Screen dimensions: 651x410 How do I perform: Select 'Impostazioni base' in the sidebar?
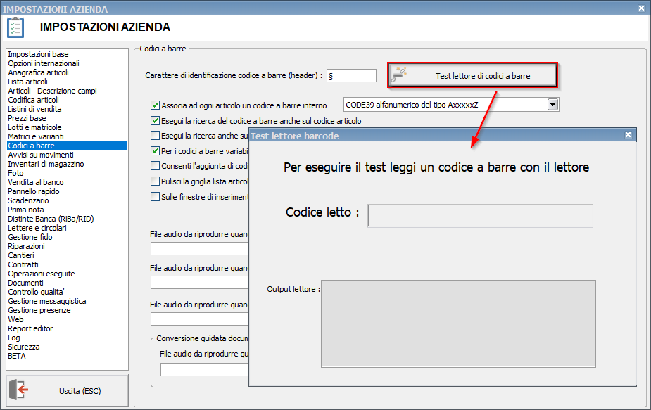coord(38,54)
